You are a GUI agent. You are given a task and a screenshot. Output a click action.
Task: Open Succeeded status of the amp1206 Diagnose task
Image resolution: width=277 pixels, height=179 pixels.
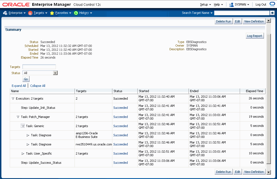coord(120,135)
